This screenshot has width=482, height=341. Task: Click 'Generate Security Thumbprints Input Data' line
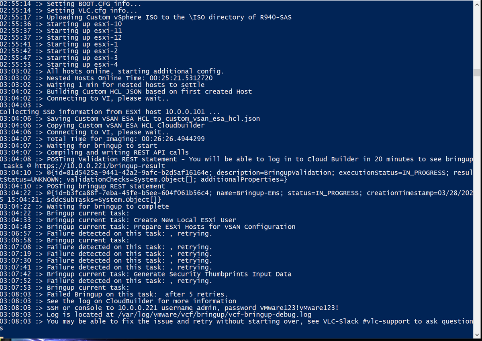coord(146,274)
